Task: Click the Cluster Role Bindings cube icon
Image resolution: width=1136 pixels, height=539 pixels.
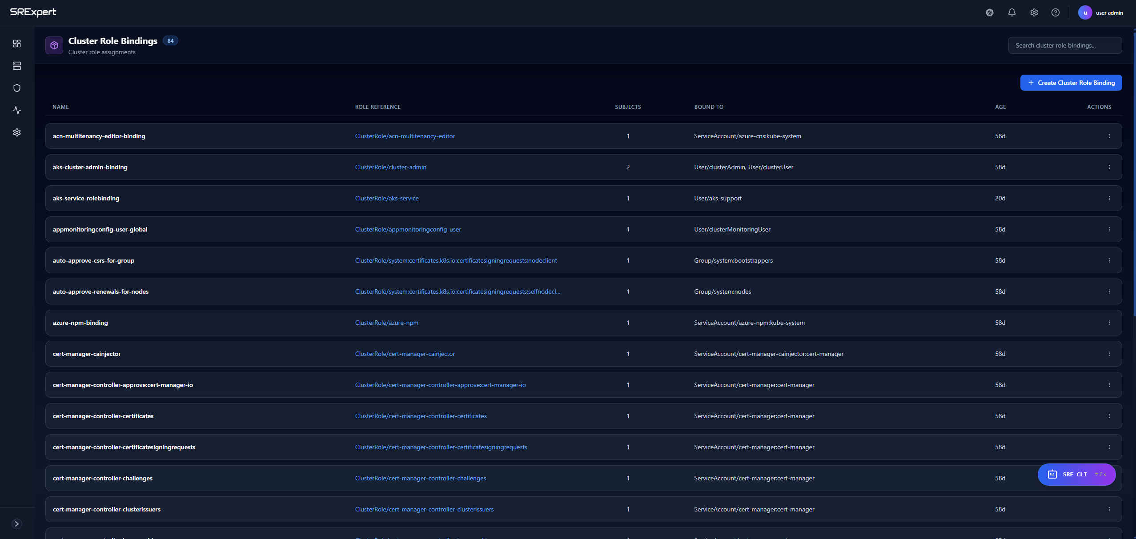Action: click(54, 45)
